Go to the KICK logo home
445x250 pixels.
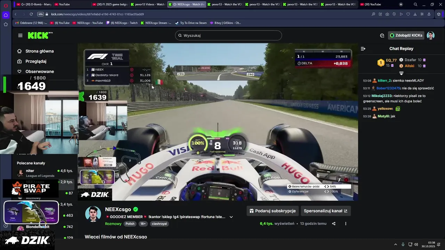pyautogui.click(x=40, y=35)
